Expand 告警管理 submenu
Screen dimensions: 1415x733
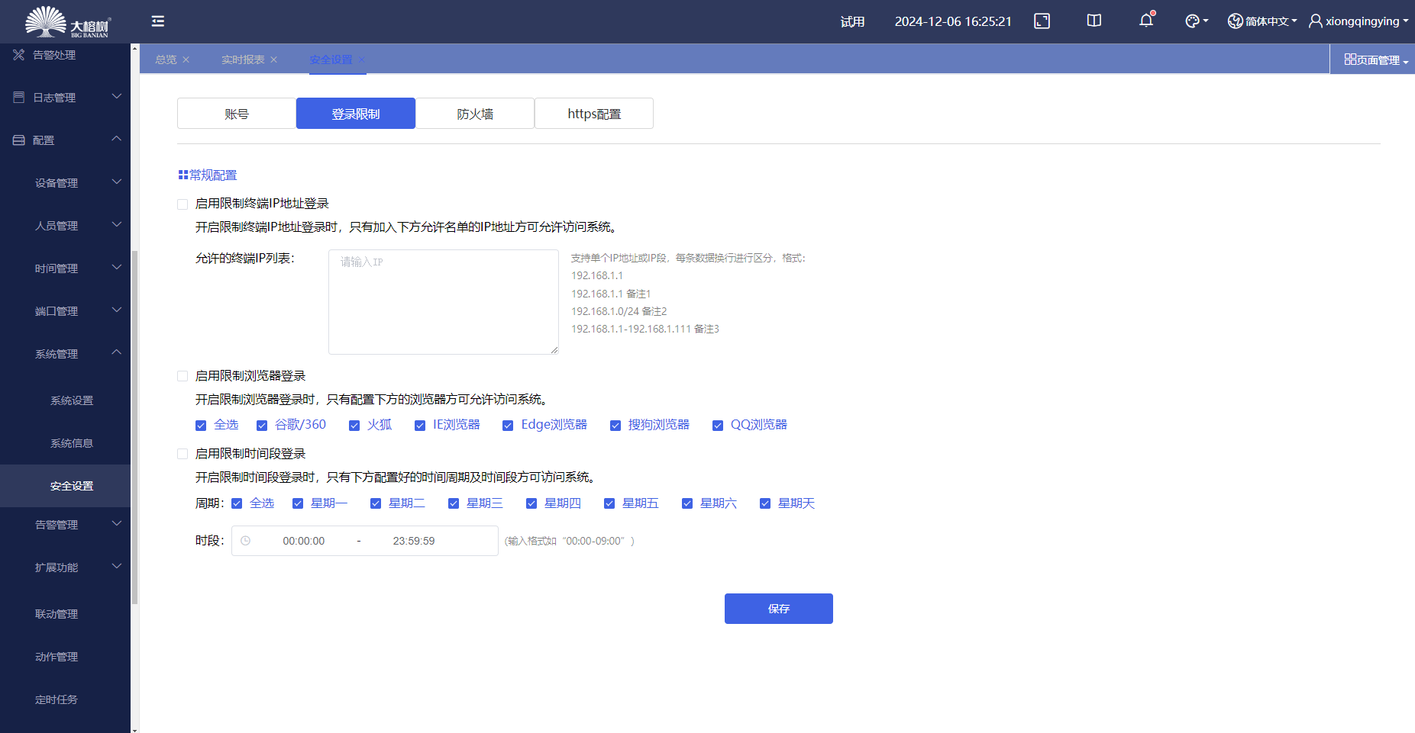pyautogui.click(x=117, y=523)
